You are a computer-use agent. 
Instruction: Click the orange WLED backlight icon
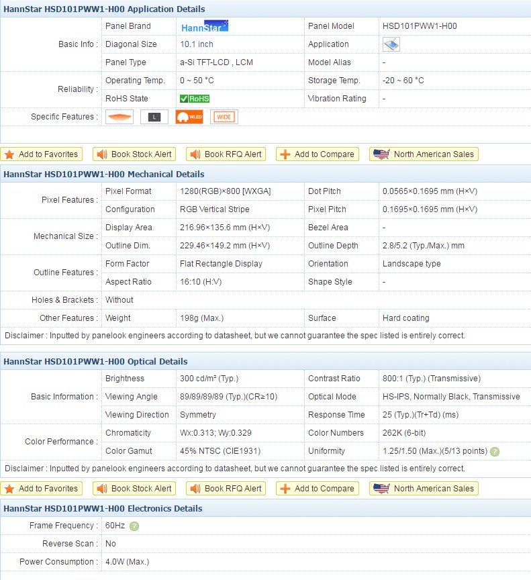tap(189, 117)
